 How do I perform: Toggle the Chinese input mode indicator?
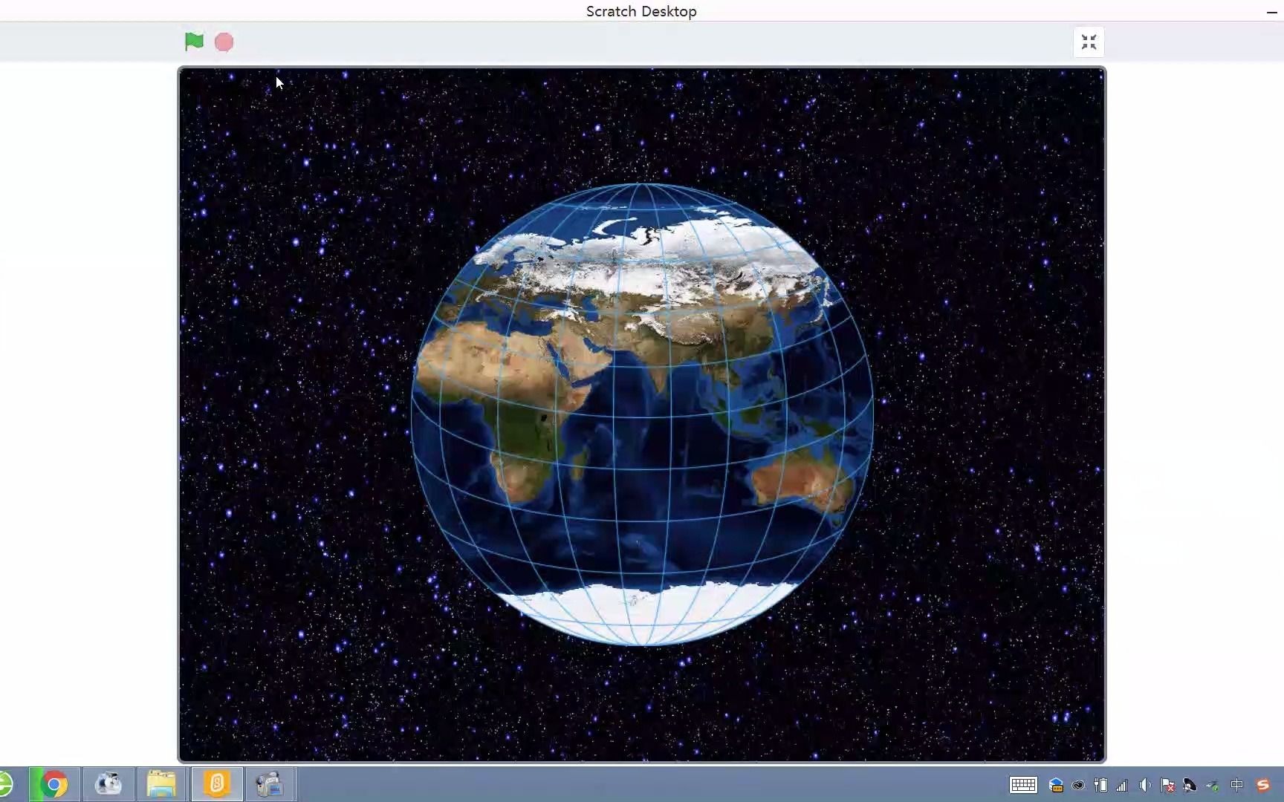pyautogui.click(x=1236, y=785)
